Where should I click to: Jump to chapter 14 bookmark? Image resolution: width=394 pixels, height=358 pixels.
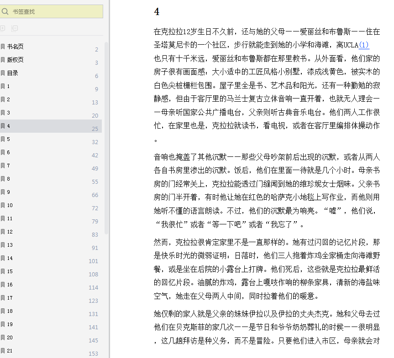pyautogui.click(x=50, y=258)
